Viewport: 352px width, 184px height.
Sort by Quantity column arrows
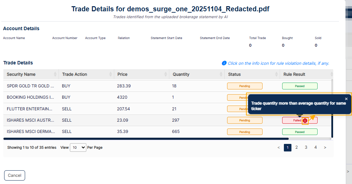pos(221,74)
